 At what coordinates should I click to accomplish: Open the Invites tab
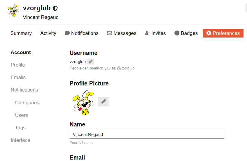pyautogui.click(x=155, y=33)
